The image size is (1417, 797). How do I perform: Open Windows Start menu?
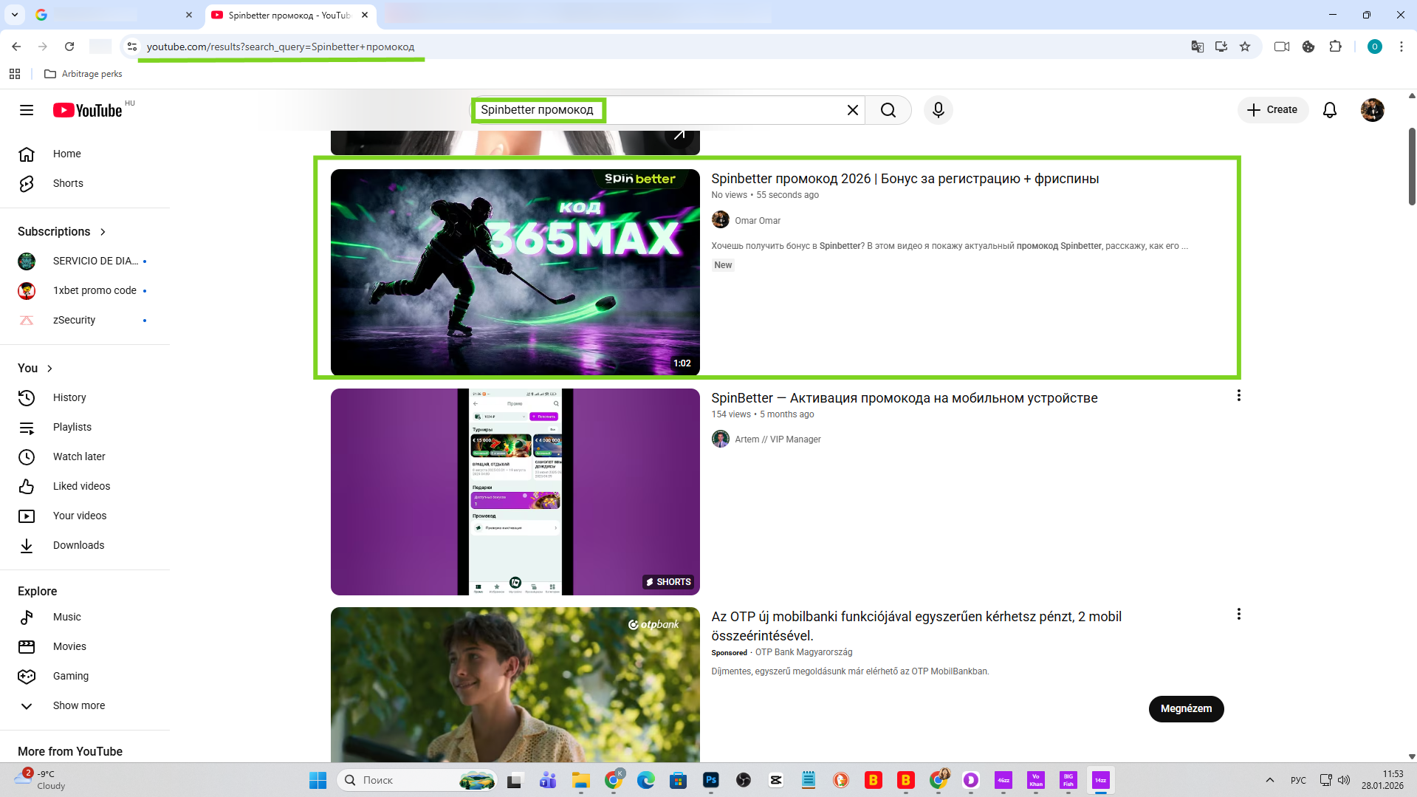(x=318, y=780)
